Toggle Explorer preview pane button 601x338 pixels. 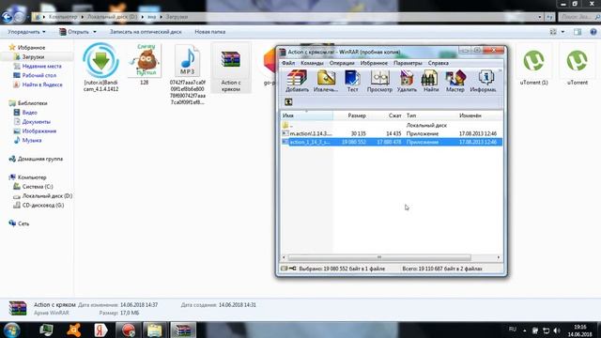[x=578, y=32]
